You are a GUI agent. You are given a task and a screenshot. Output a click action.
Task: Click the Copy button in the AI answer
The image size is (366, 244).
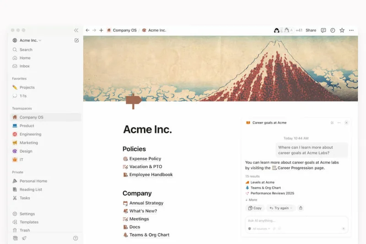pos(255,208)
